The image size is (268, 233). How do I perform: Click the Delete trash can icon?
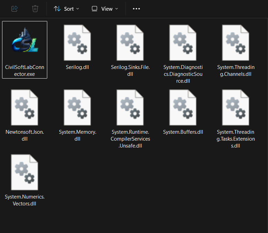35,9
